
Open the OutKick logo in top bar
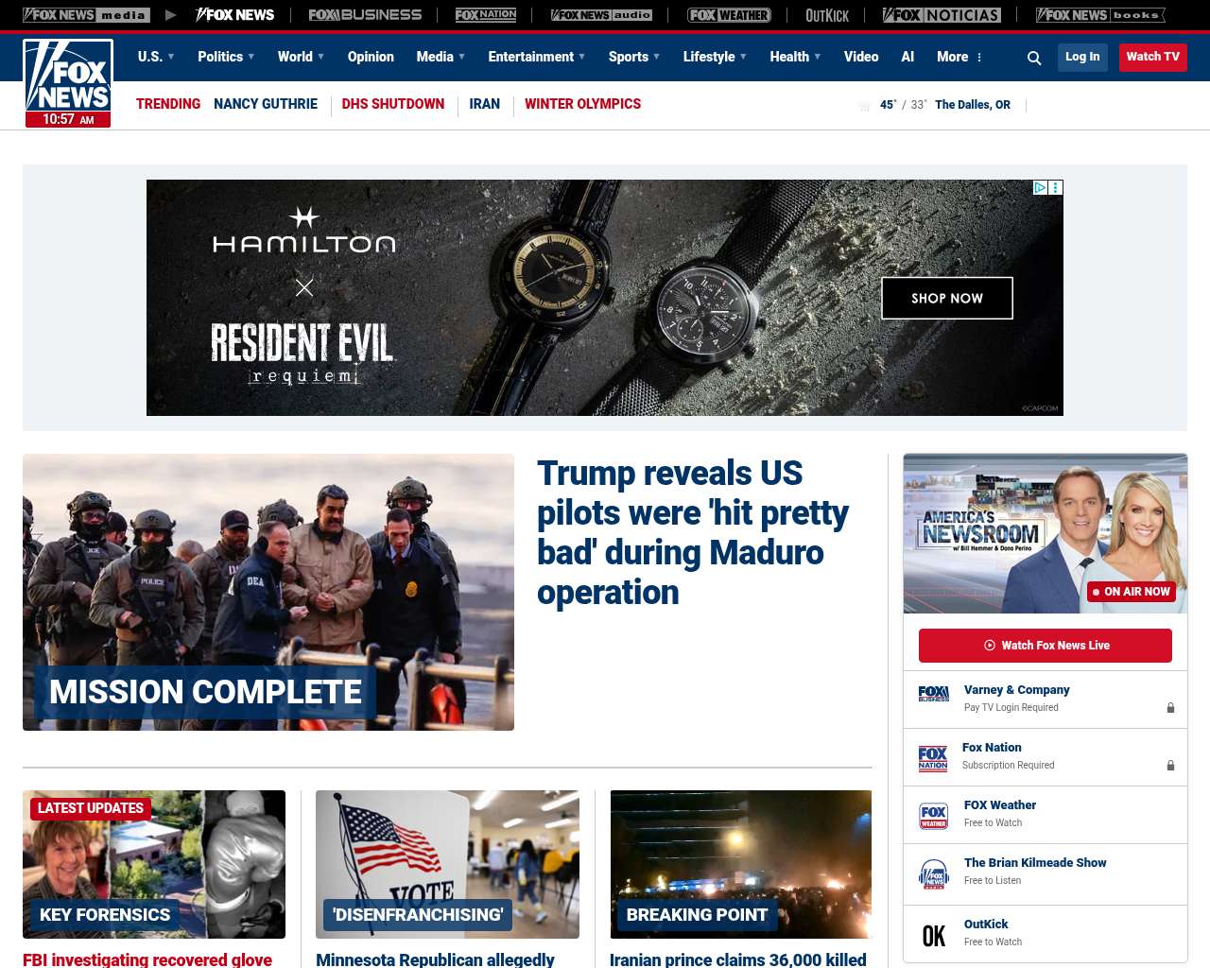(827, 15)
